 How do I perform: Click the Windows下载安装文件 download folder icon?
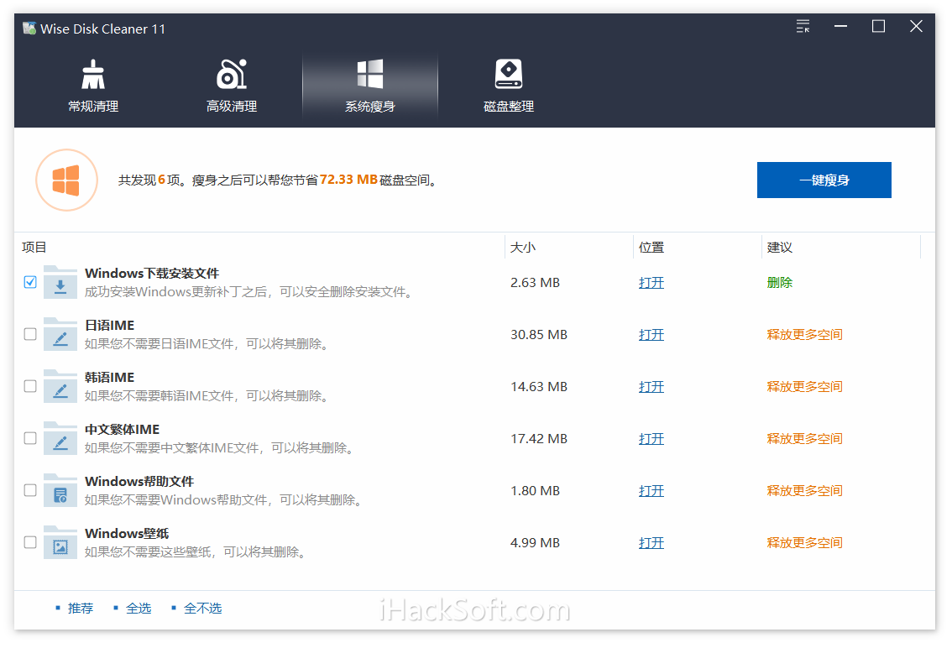tap(60, 282)
